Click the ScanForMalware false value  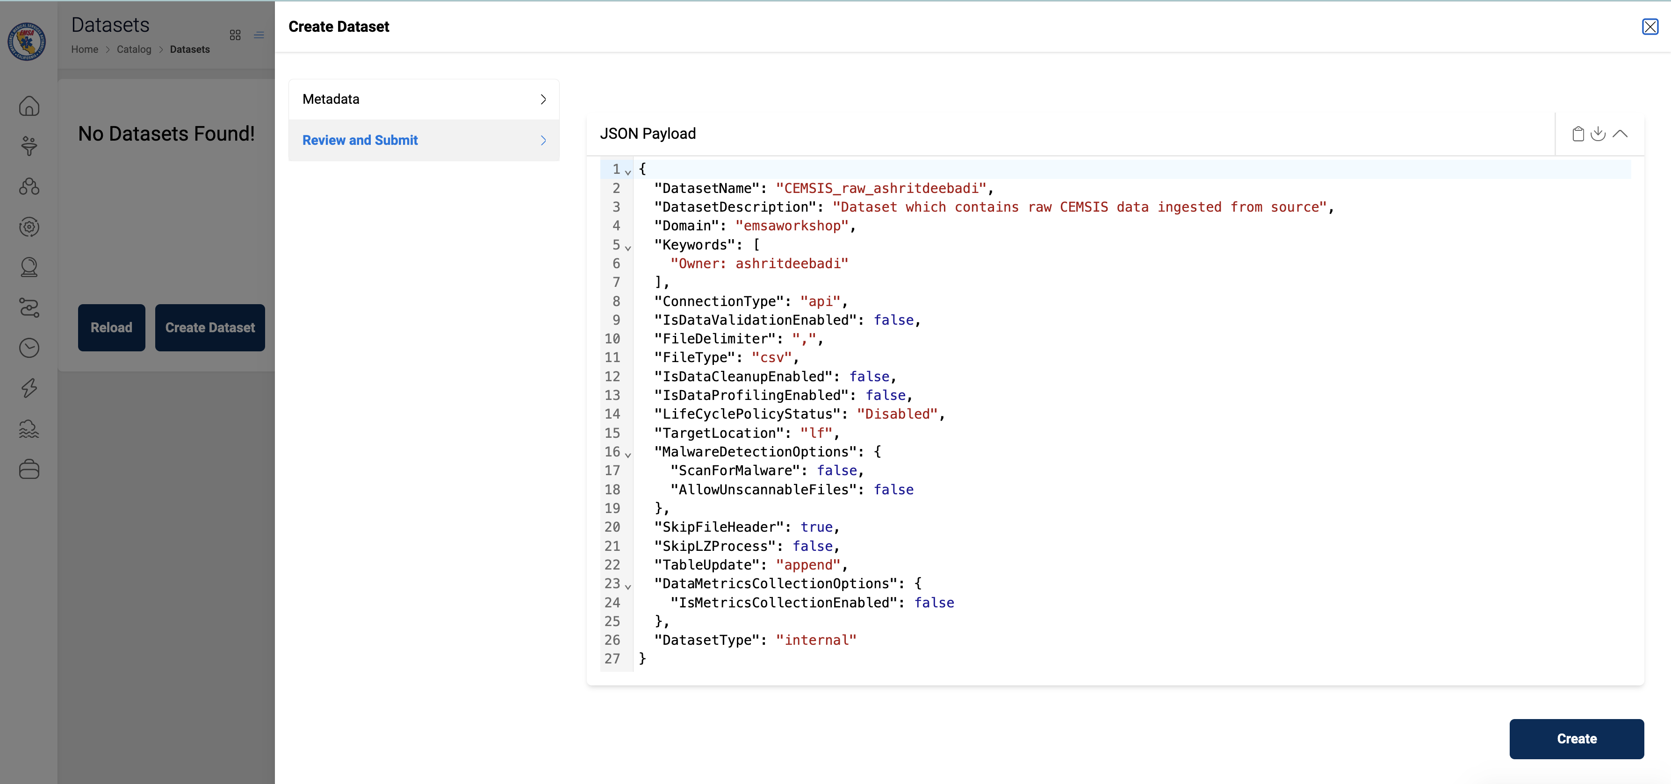pos(837,470)
